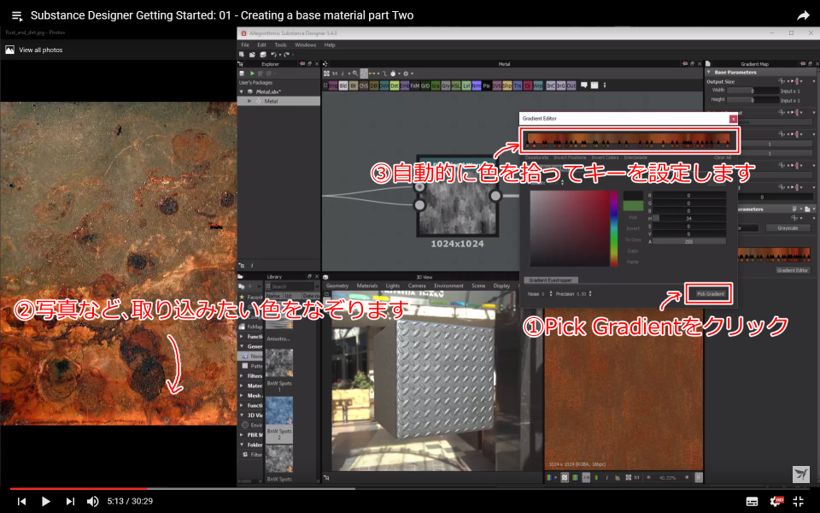The height and width of the screenshot is (513, 820).
Task: Add a Blend (Bld) node from the toolbar
Action: 343,85
